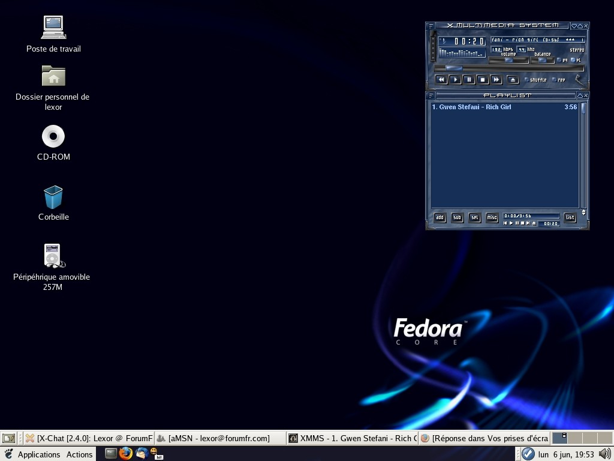The image size is (614, 461).
Task: Click the XMMS options strip left of display
Action: [x=433, y=46]
